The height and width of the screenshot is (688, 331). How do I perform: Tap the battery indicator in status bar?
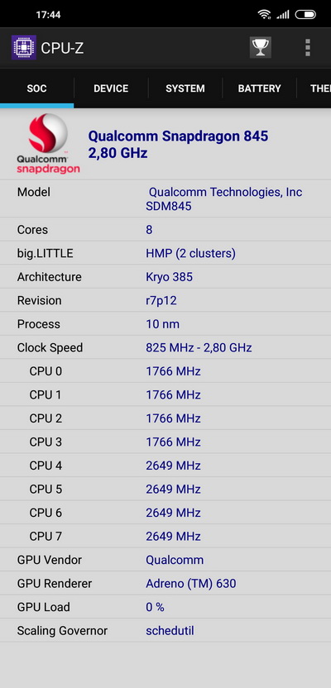[x=305, y=15]
